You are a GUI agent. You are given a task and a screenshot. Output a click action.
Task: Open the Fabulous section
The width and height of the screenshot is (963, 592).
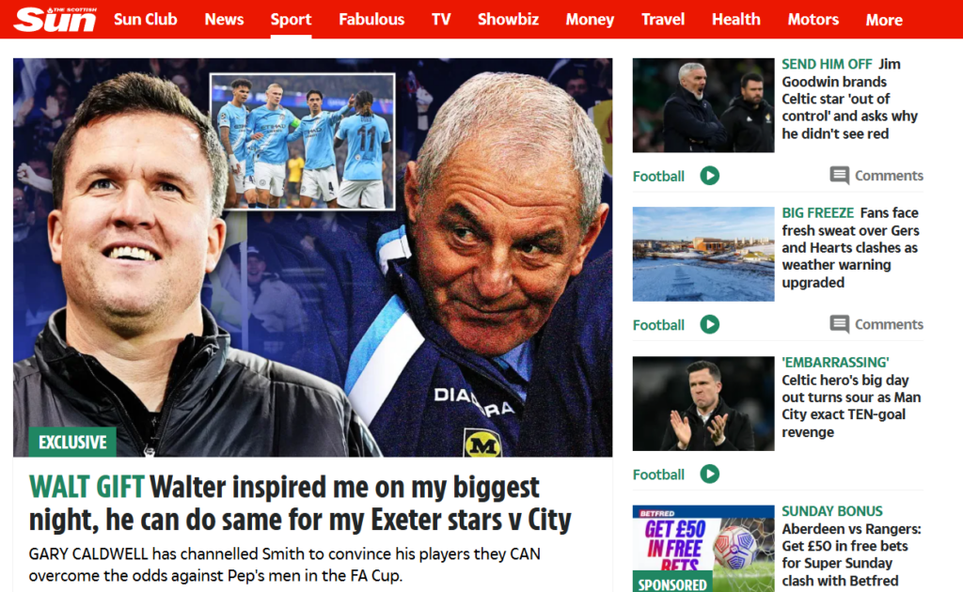371,20
